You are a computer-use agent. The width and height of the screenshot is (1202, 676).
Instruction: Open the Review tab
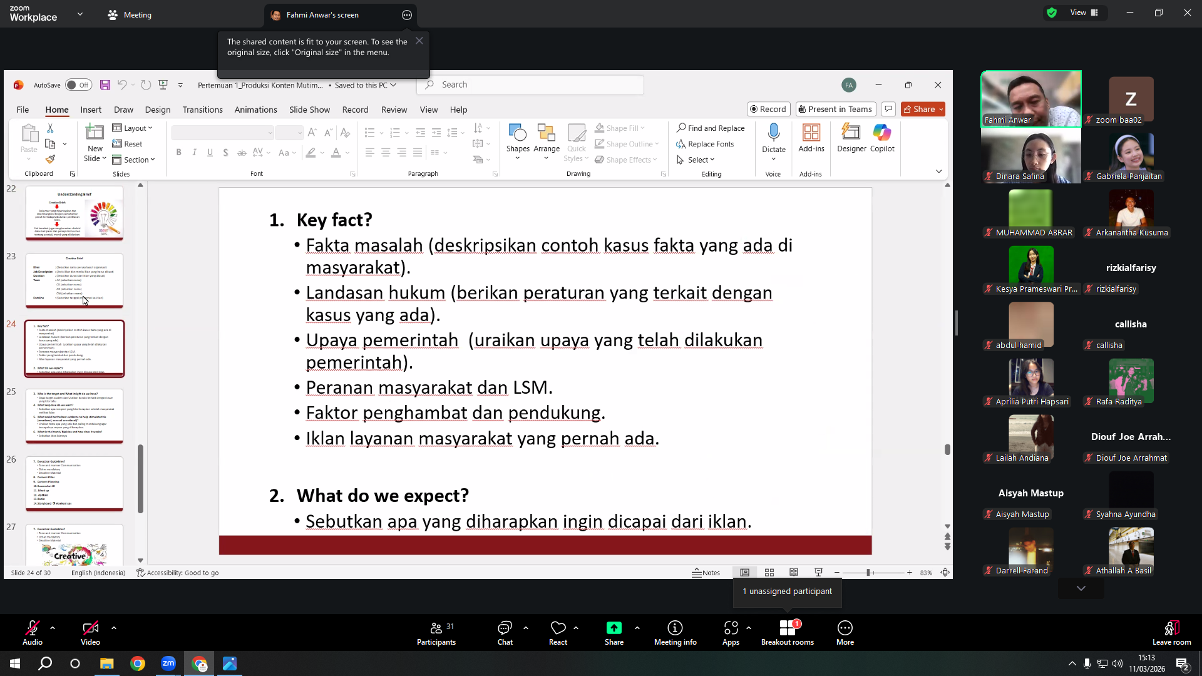[394, 110]
